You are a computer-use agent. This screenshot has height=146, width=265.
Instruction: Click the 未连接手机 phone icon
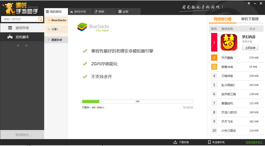(209, 142)
